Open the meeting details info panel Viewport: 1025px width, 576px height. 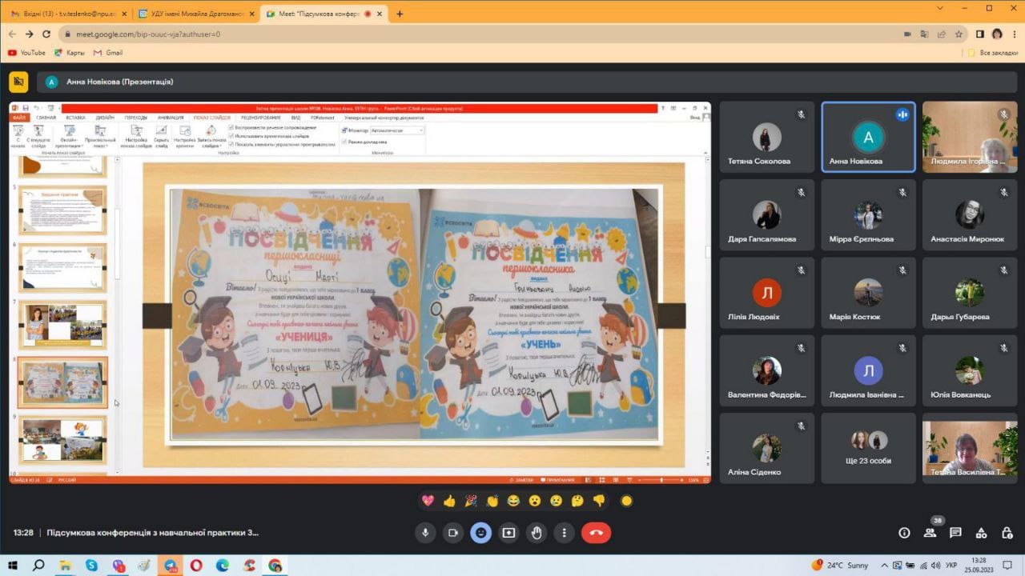(904, 533)
